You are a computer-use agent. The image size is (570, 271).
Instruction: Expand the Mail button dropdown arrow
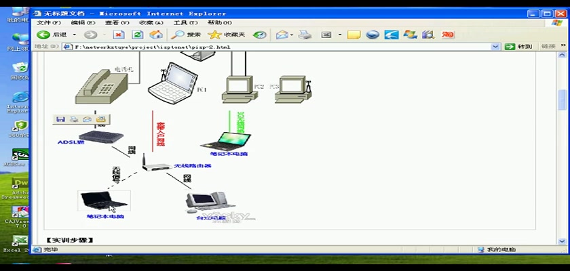[291, 35]
